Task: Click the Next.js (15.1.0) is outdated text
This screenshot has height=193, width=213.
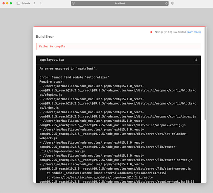Action: [x=170, y=32]
